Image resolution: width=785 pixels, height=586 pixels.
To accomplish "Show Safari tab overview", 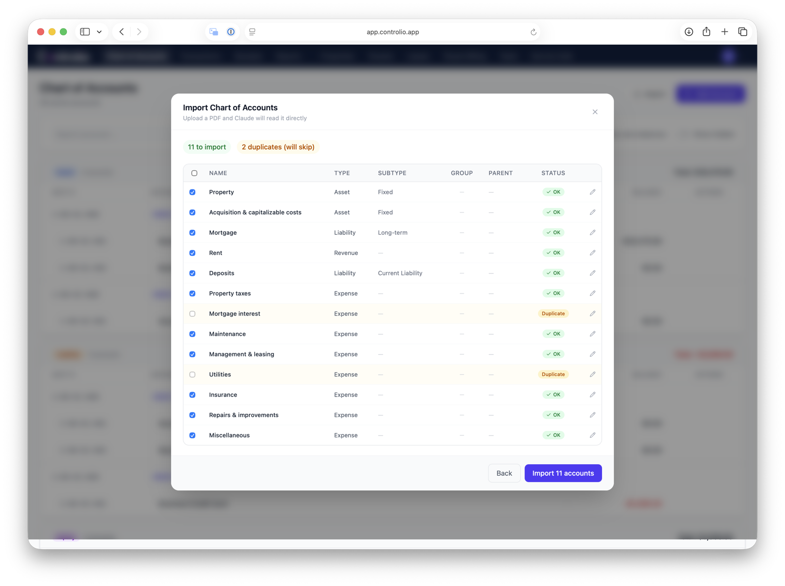I will (x=743, y=32).
